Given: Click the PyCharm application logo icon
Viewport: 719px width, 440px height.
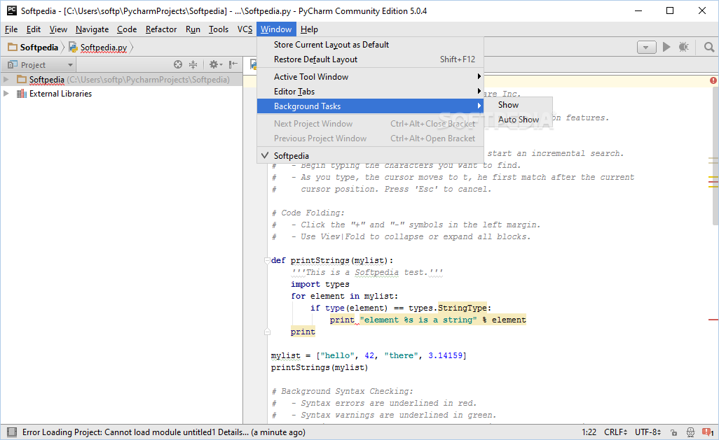Looking at the screenshot, I should [11, 10].
